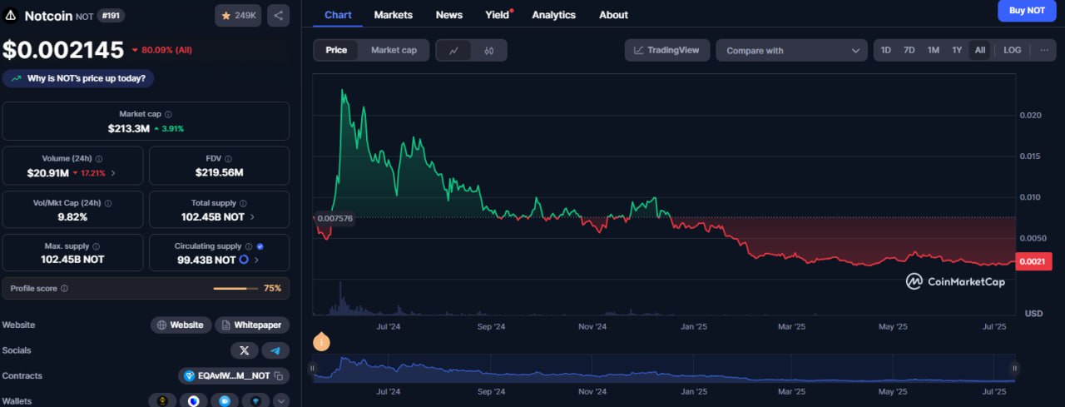Click the info icon beside Vol/Mkt Cap (24h)
This screenshot has width=1065, height=407.
point(108,202)
